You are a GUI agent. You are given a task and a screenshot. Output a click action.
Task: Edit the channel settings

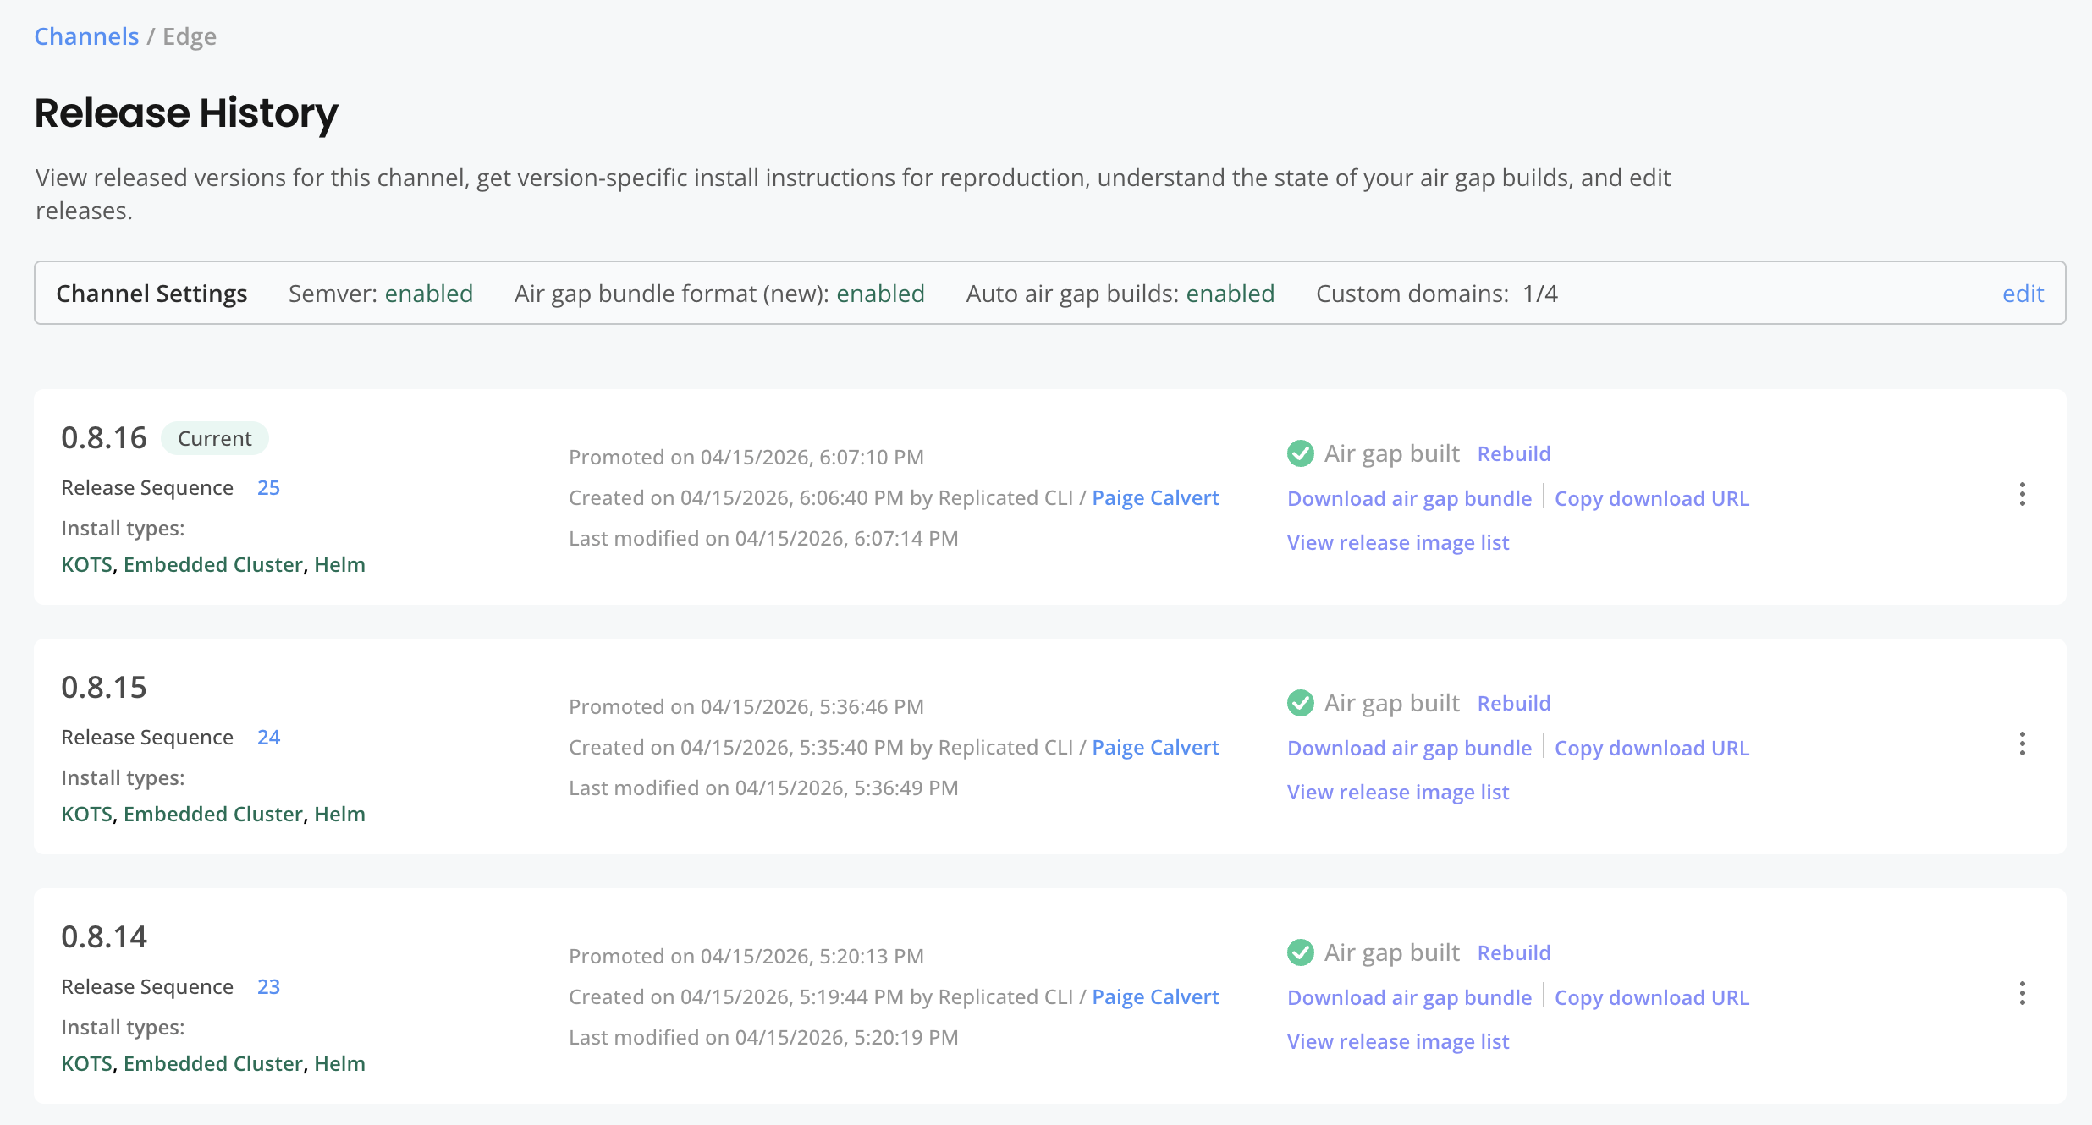2023,294
